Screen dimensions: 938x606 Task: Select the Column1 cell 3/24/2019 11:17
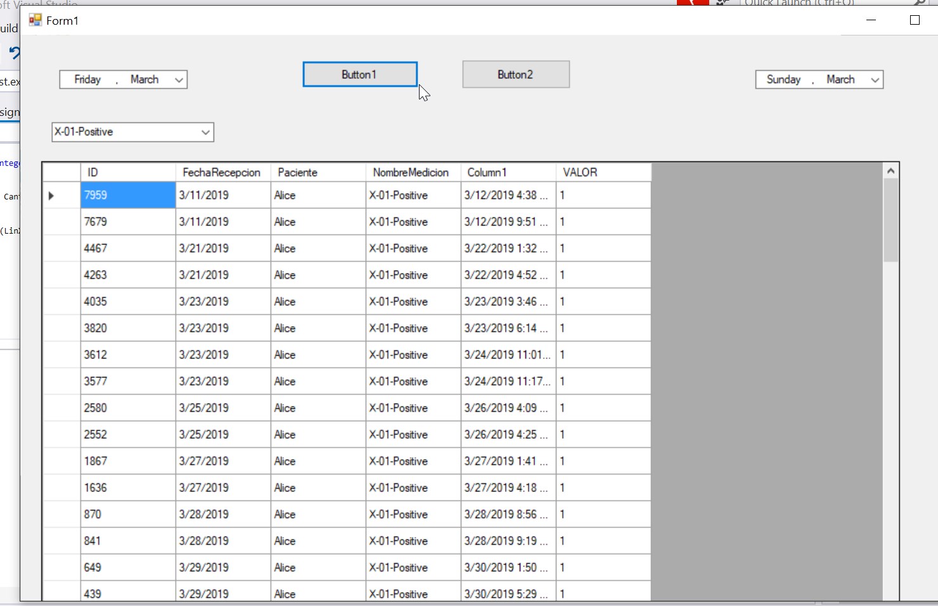click(508, 381)
